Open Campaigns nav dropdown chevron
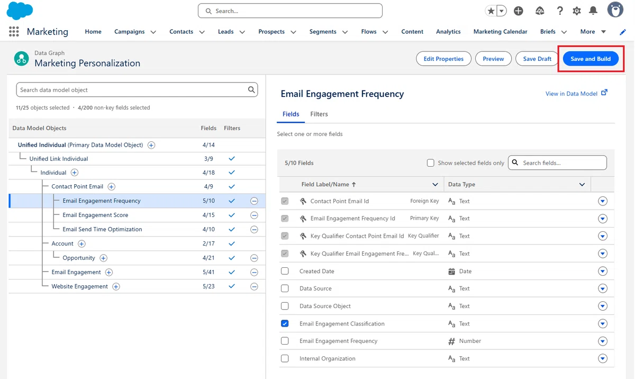Viewport: 635px width, 379px height. 153,32
